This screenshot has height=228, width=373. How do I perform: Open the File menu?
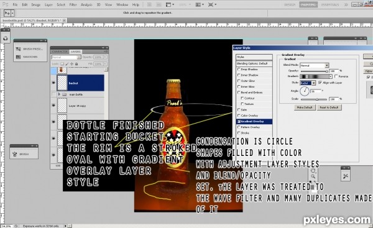(15, 4)
